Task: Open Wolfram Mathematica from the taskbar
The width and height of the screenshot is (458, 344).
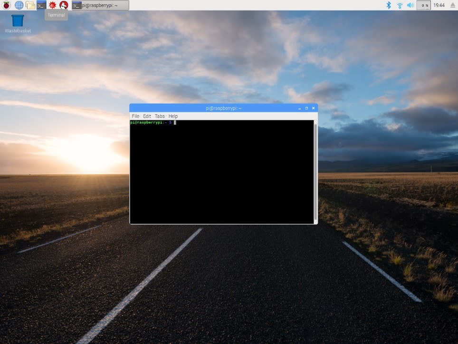Action: (x=52, y=5)
